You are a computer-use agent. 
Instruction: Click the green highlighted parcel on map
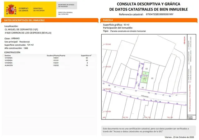(x=145, y=77)
